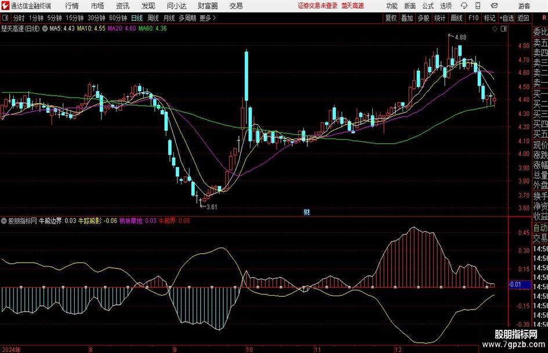Open the 发现 menu
The width and height of the screenshot is (548, 353).
pos(148,6)
